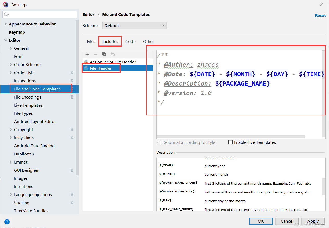This screenshot has width=329, height=228.
Task: Click the per-project settings icon beside Code Style
Action: click(x=72, y=73)
